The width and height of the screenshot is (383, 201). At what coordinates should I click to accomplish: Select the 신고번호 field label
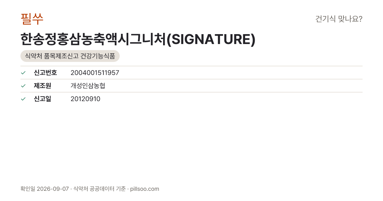coord(45,73)
